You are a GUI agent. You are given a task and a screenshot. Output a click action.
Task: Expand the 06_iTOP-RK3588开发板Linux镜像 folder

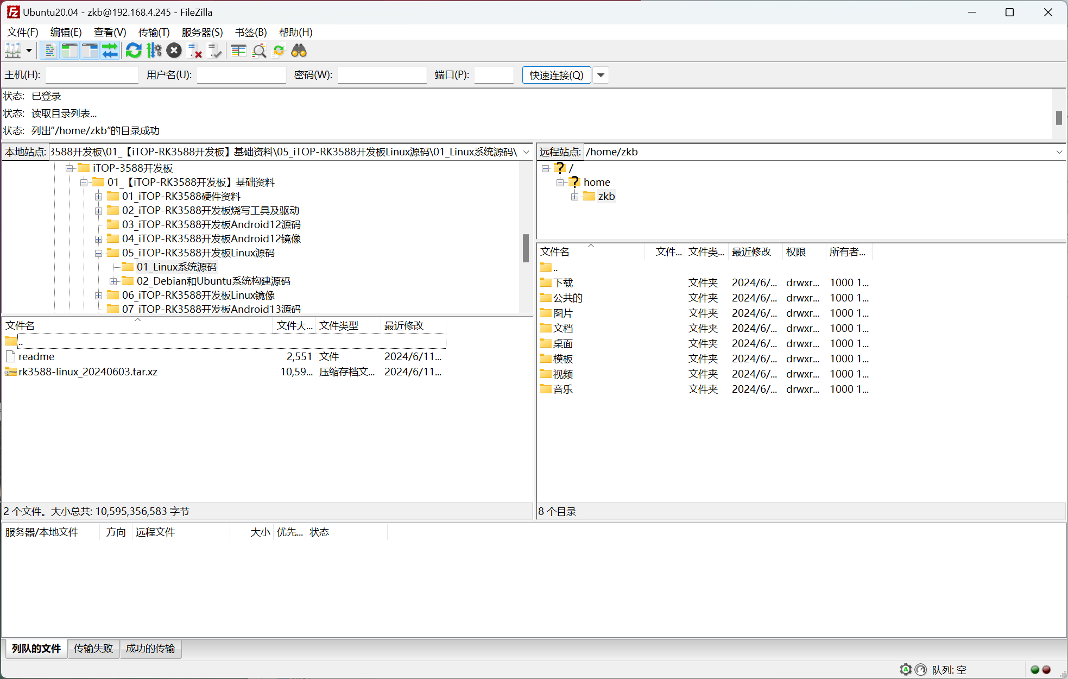[x=98, y=296]
